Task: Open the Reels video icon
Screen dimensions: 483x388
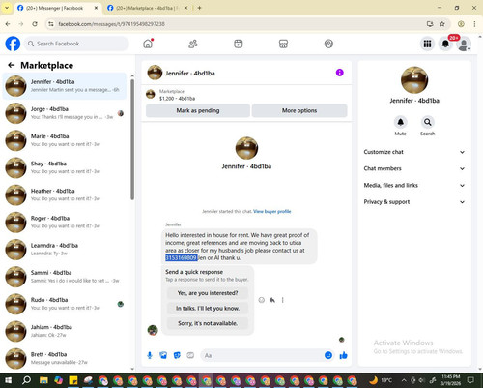Action: [x=239, y=44]
